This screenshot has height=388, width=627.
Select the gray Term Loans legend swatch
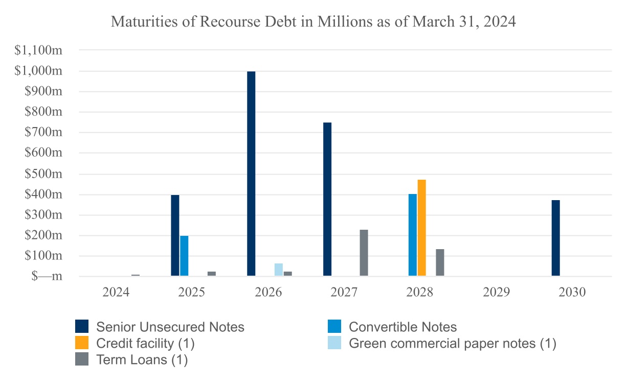82,359
